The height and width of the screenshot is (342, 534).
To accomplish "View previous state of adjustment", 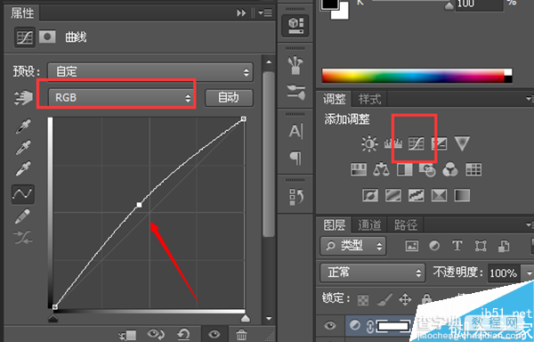I will tap(156, 334).
